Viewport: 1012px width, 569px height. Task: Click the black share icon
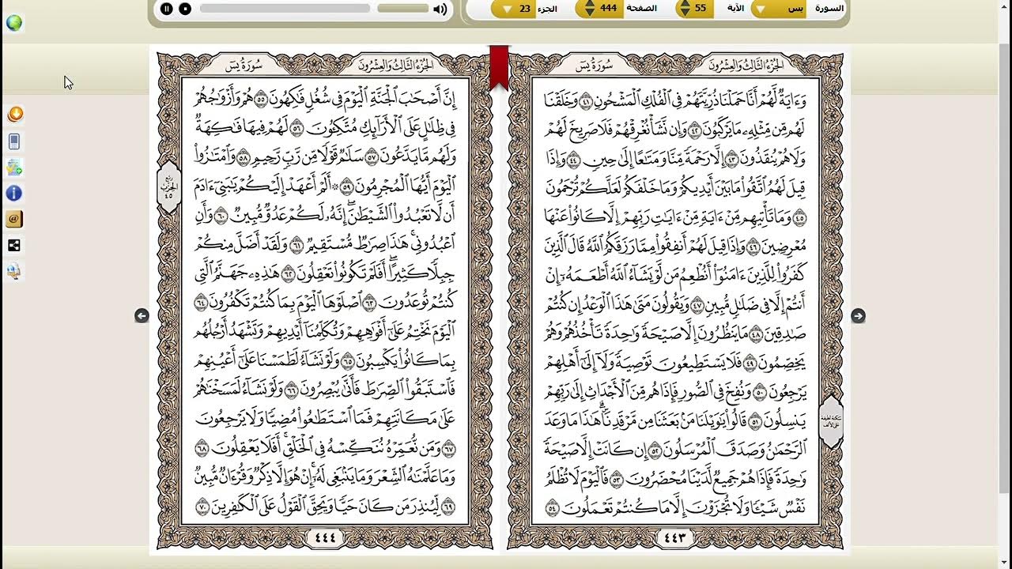[x=14, y=245]
